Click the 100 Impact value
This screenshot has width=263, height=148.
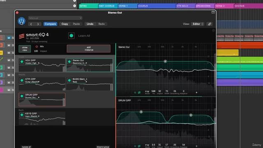[36, 51]
